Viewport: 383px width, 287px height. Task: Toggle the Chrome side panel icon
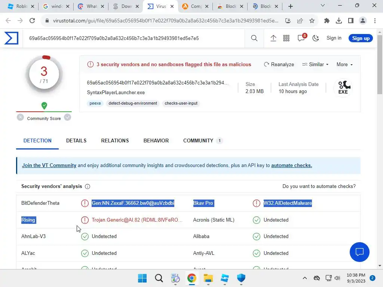[x=350, y=21]
